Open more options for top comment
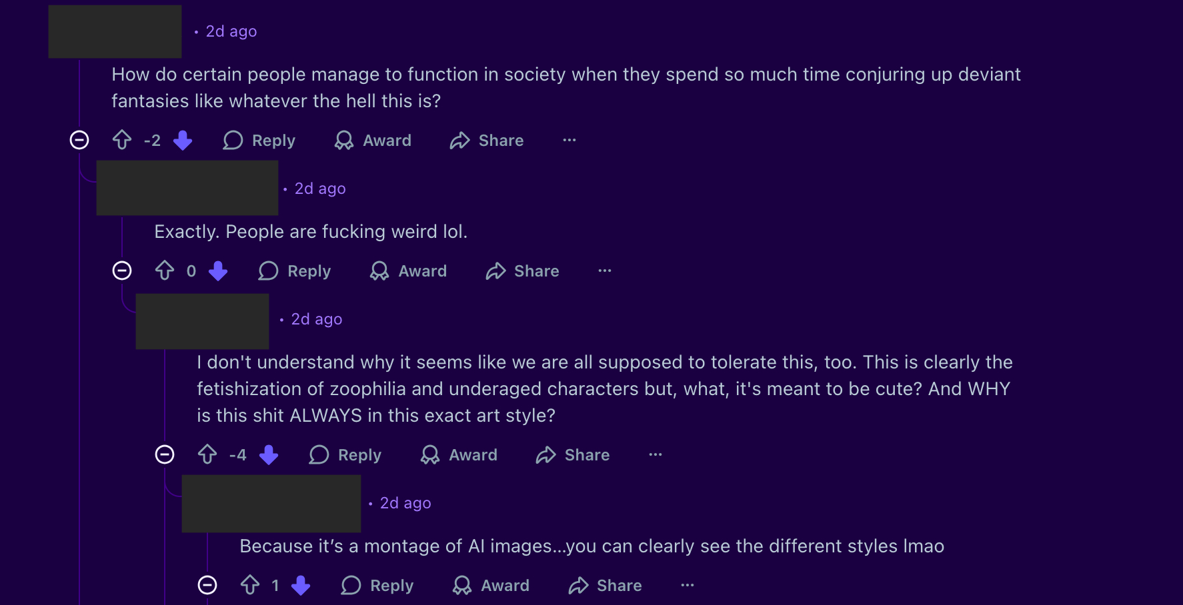This screenshot has height=605, width=1183. pos(569,140)
